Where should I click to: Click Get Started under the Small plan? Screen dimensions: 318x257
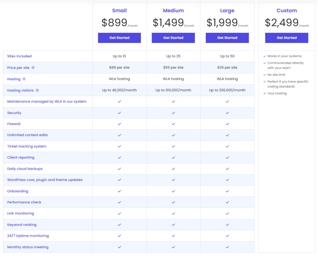coord(119,38)
